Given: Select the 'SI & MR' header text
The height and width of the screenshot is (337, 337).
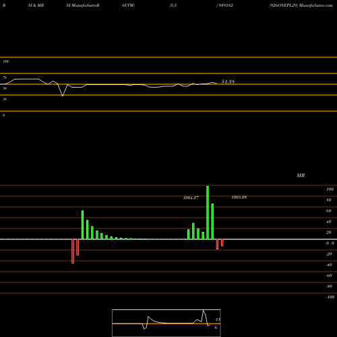Looking at the screenshot, I should click(36, 5).
